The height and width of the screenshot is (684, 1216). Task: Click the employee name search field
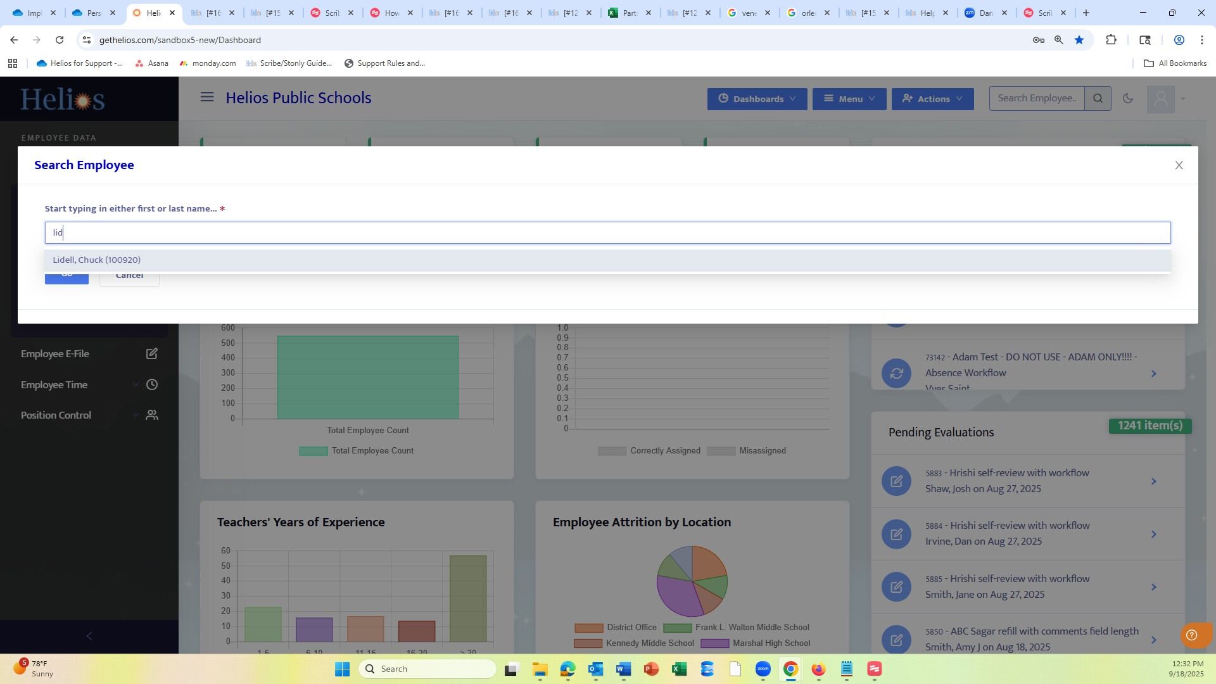(607, 232)
